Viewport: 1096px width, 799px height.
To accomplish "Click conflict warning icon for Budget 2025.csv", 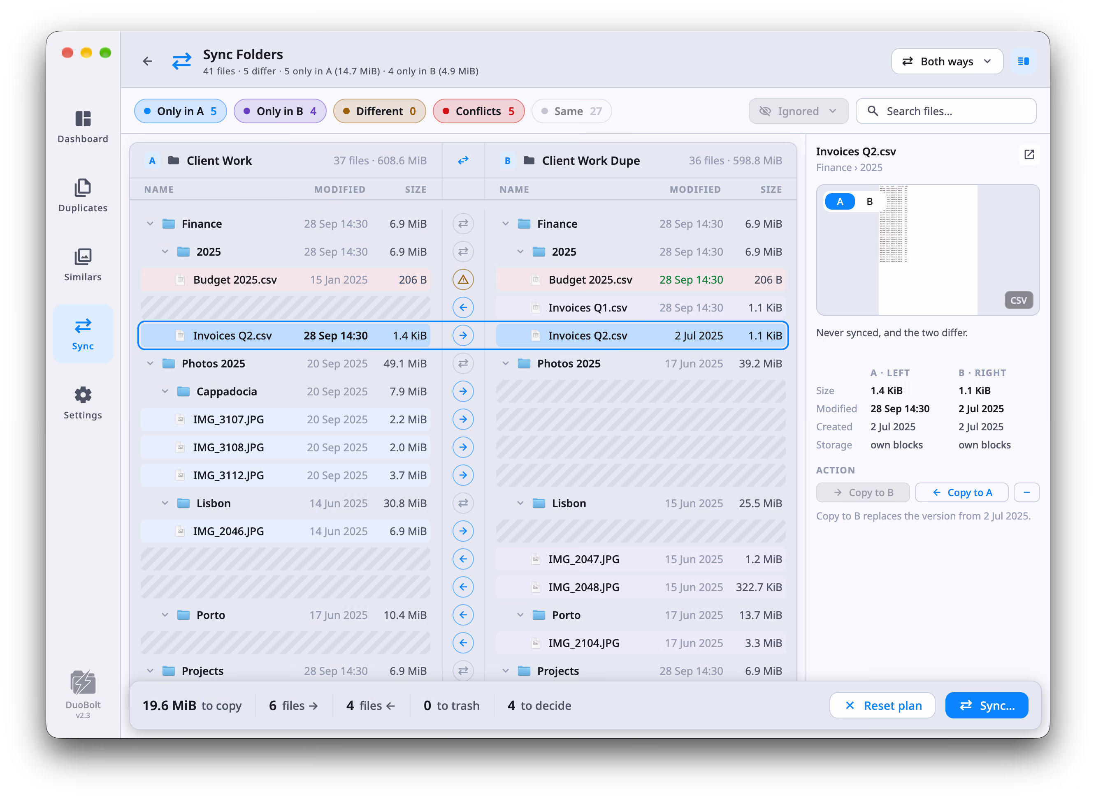I will point(463,279).
